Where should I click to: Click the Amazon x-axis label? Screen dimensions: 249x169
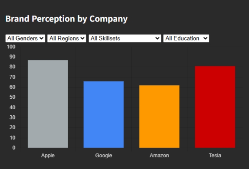point(159,155)
